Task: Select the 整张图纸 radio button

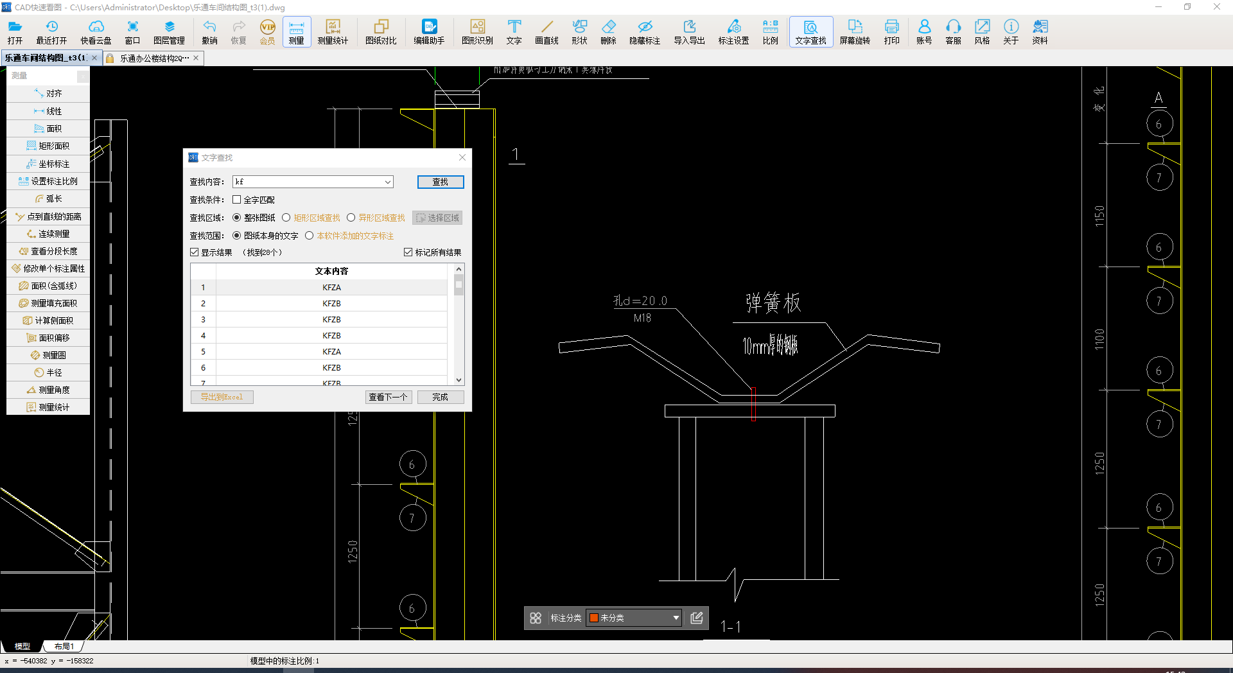Action: (237, 218)
